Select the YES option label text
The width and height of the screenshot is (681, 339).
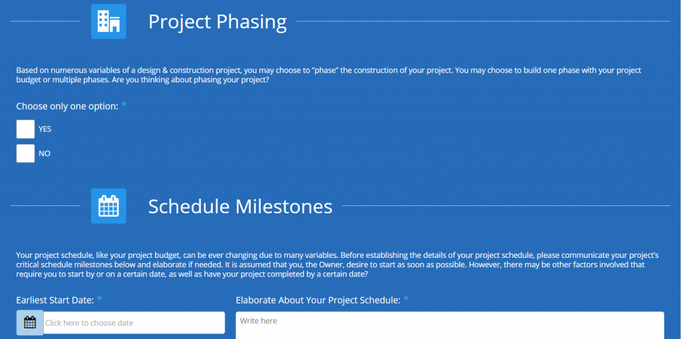point(45,129)
